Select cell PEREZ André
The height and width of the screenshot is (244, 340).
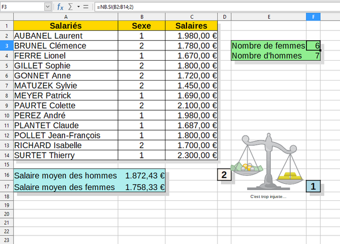click(66, 116)
